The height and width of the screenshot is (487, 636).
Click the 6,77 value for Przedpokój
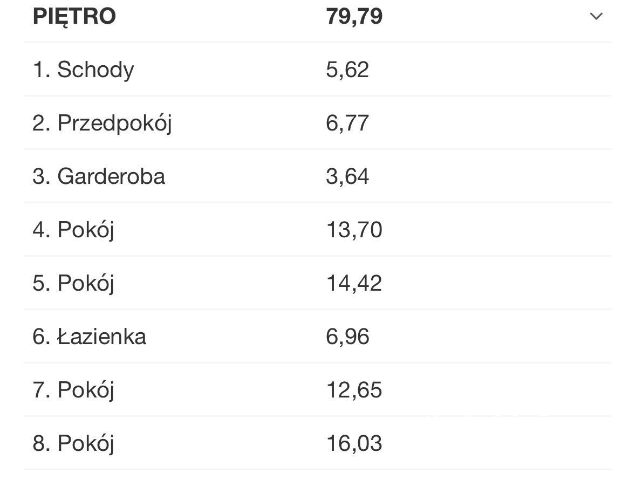[x=347, y=124]
